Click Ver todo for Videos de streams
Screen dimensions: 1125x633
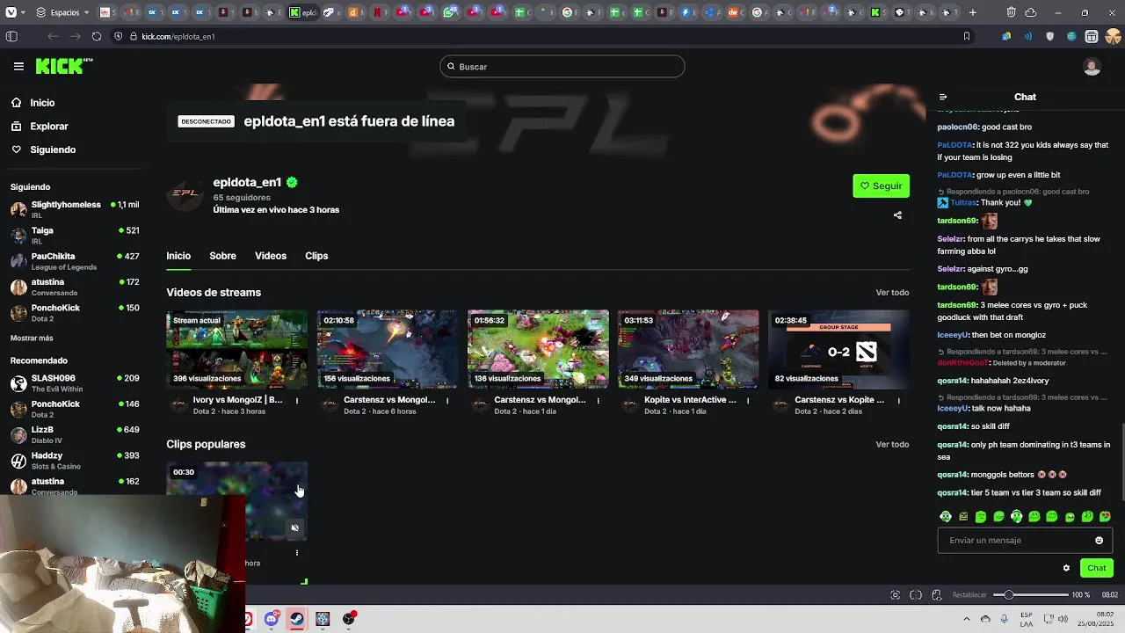pos(892,293)
